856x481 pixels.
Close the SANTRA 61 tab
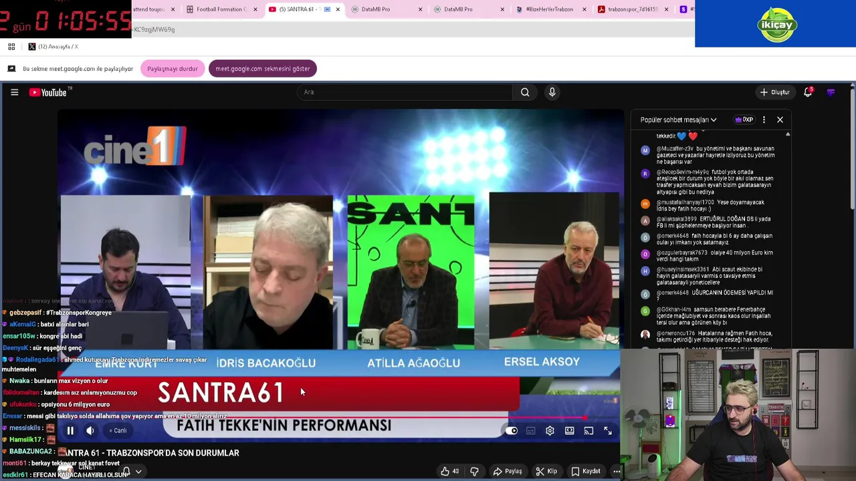click(x=338, y=9)
